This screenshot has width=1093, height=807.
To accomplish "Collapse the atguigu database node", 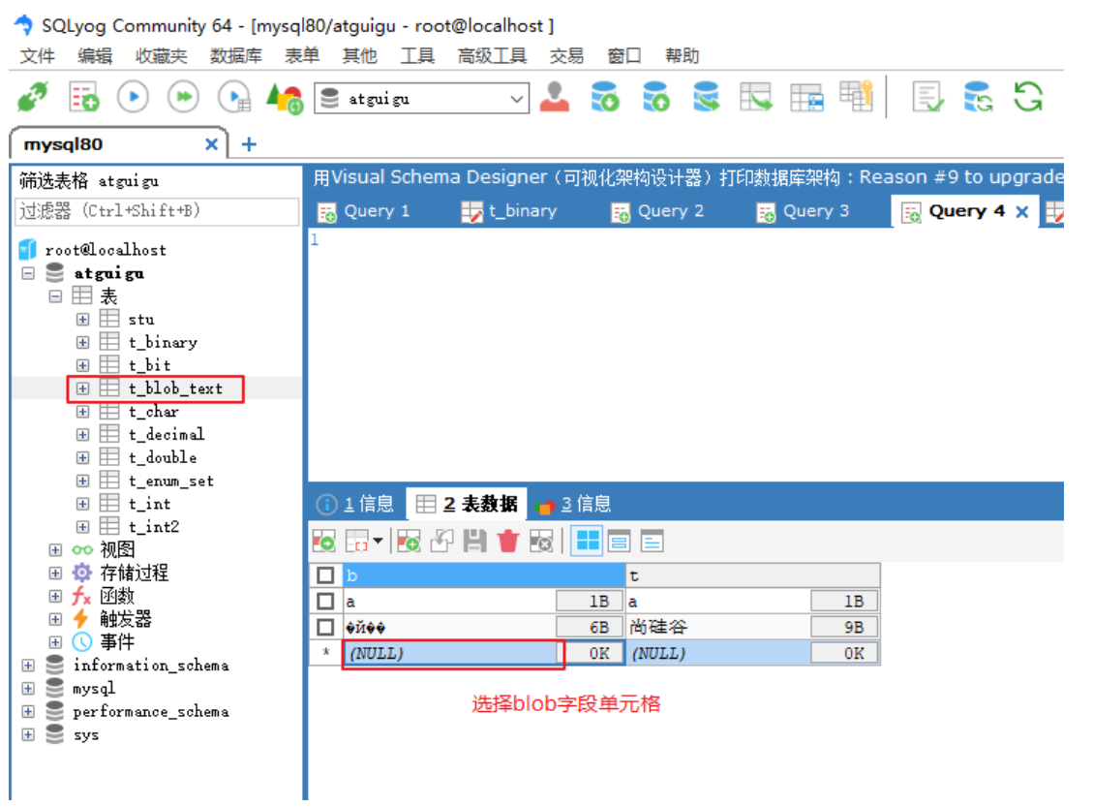I will 28,273.
